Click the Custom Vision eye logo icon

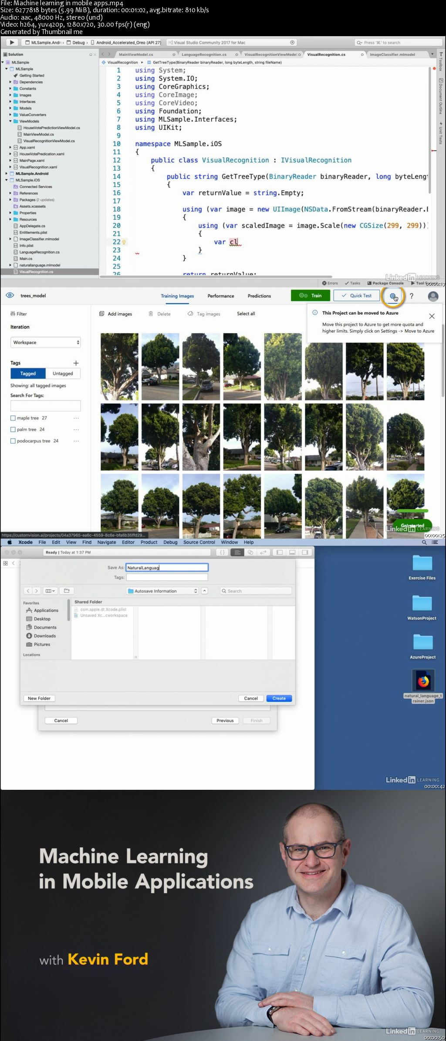(10, 295)
